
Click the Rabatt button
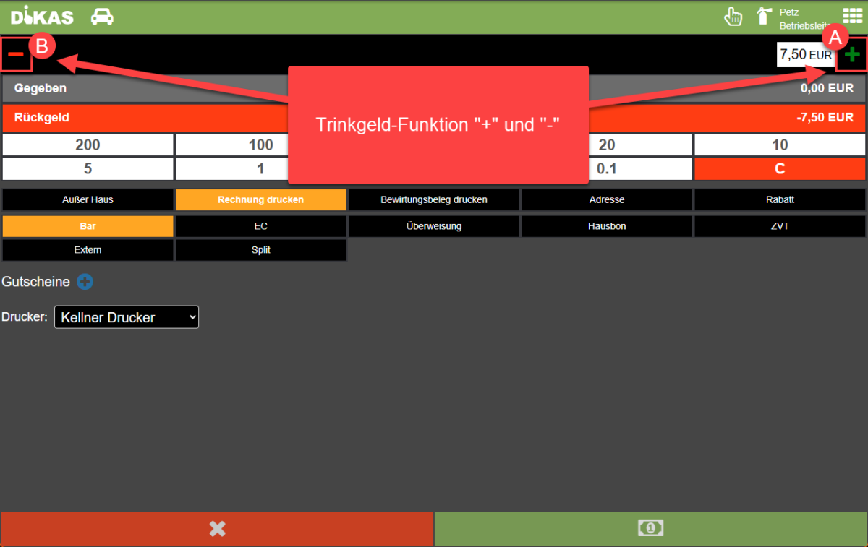(x=779, y=199)
